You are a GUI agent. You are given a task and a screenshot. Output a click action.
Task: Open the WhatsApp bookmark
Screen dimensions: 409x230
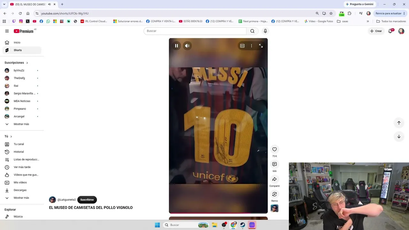(48, 21)
